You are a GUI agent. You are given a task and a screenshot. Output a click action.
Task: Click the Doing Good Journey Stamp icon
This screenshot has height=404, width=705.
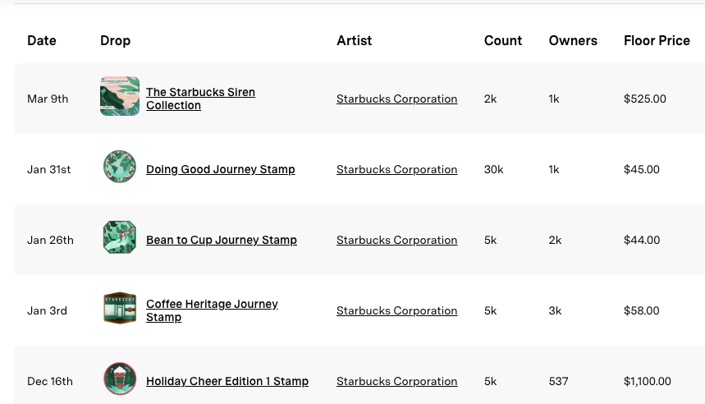click(120, 168)
